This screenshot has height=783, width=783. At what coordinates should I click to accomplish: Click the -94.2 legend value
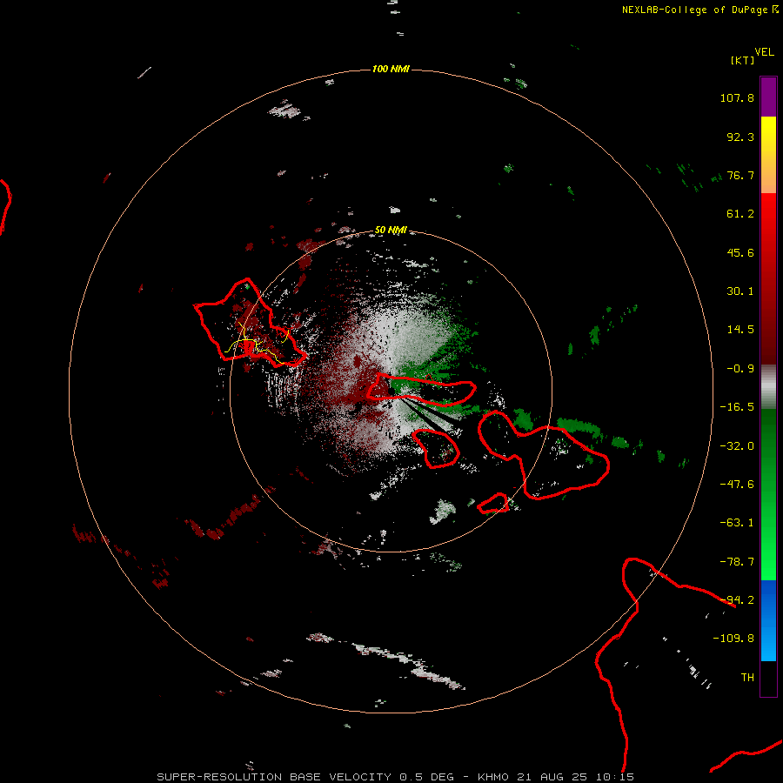737,600
